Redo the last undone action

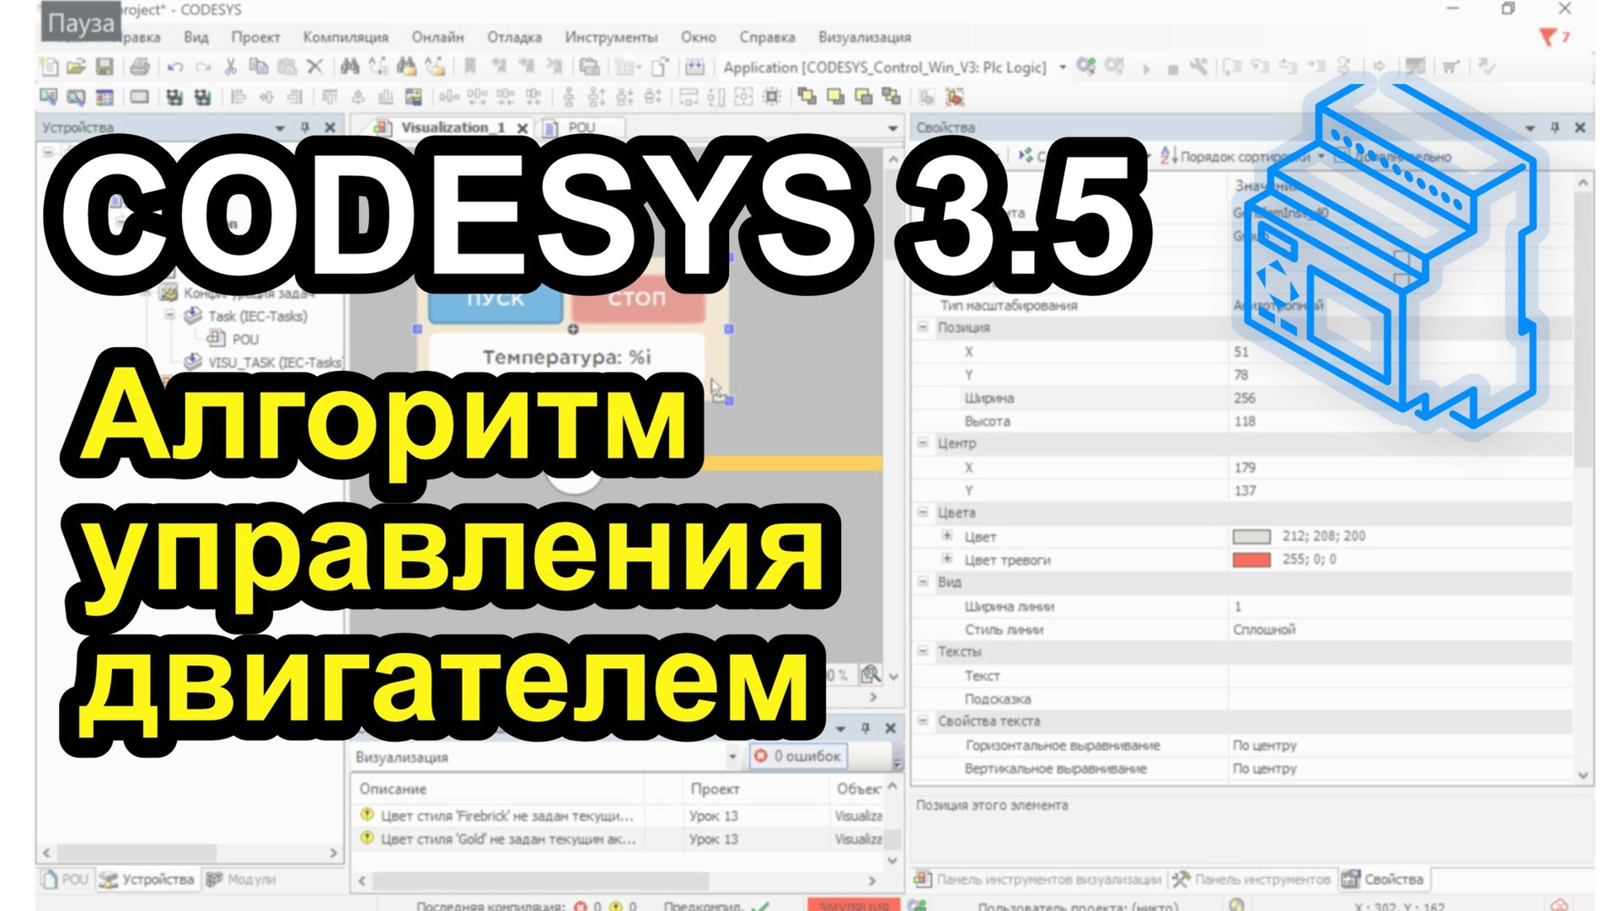click(x=202, y=67)
